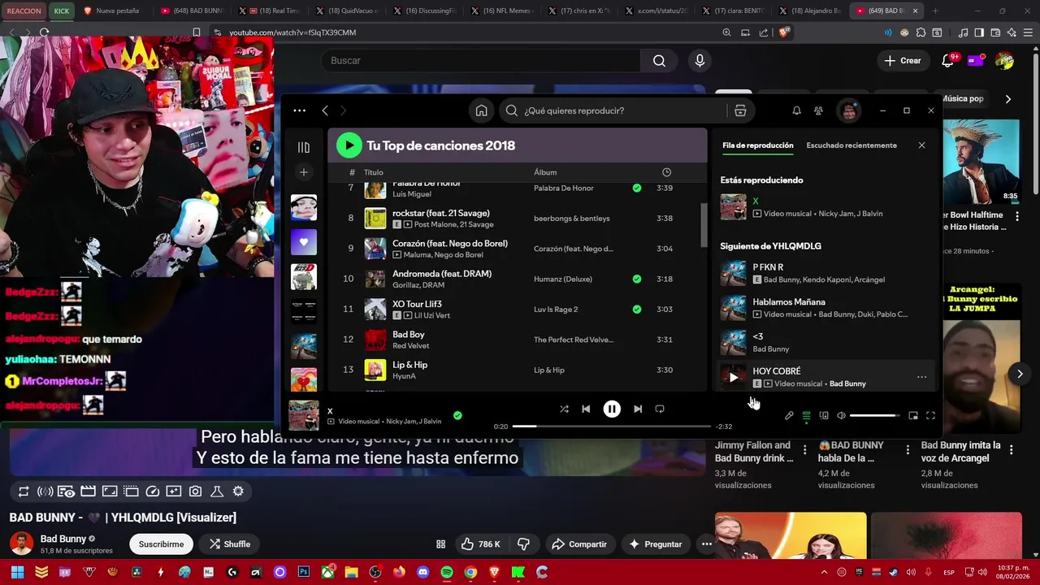Open Spotify from the Windows taskbar
Viewport: 1040px width, 585px height.
tap(446, 572)
